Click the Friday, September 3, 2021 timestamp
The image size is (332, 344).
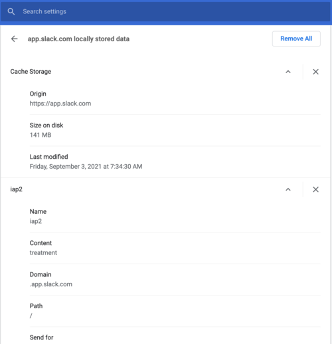pos(86,167)
